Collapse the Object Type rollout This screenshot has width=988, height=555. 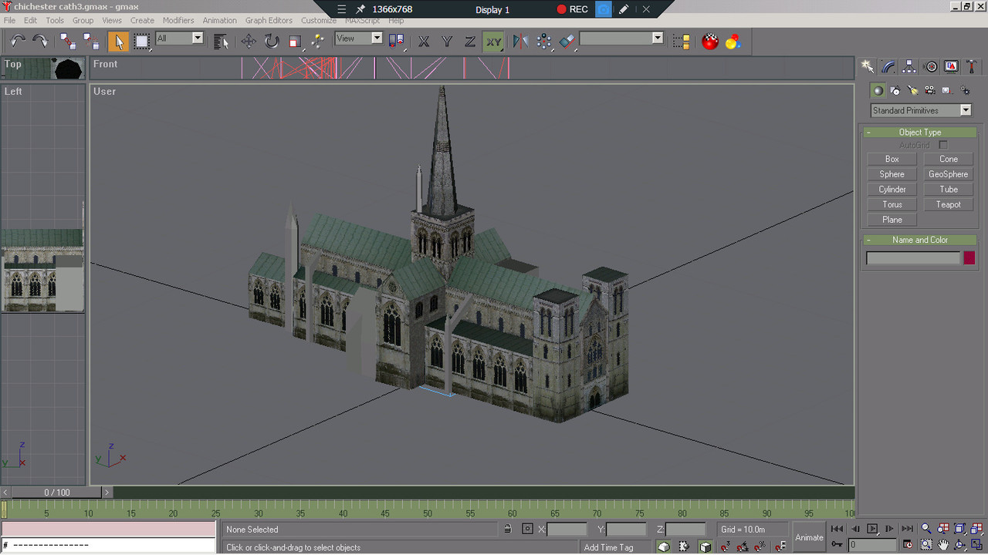tap(920, 133)
